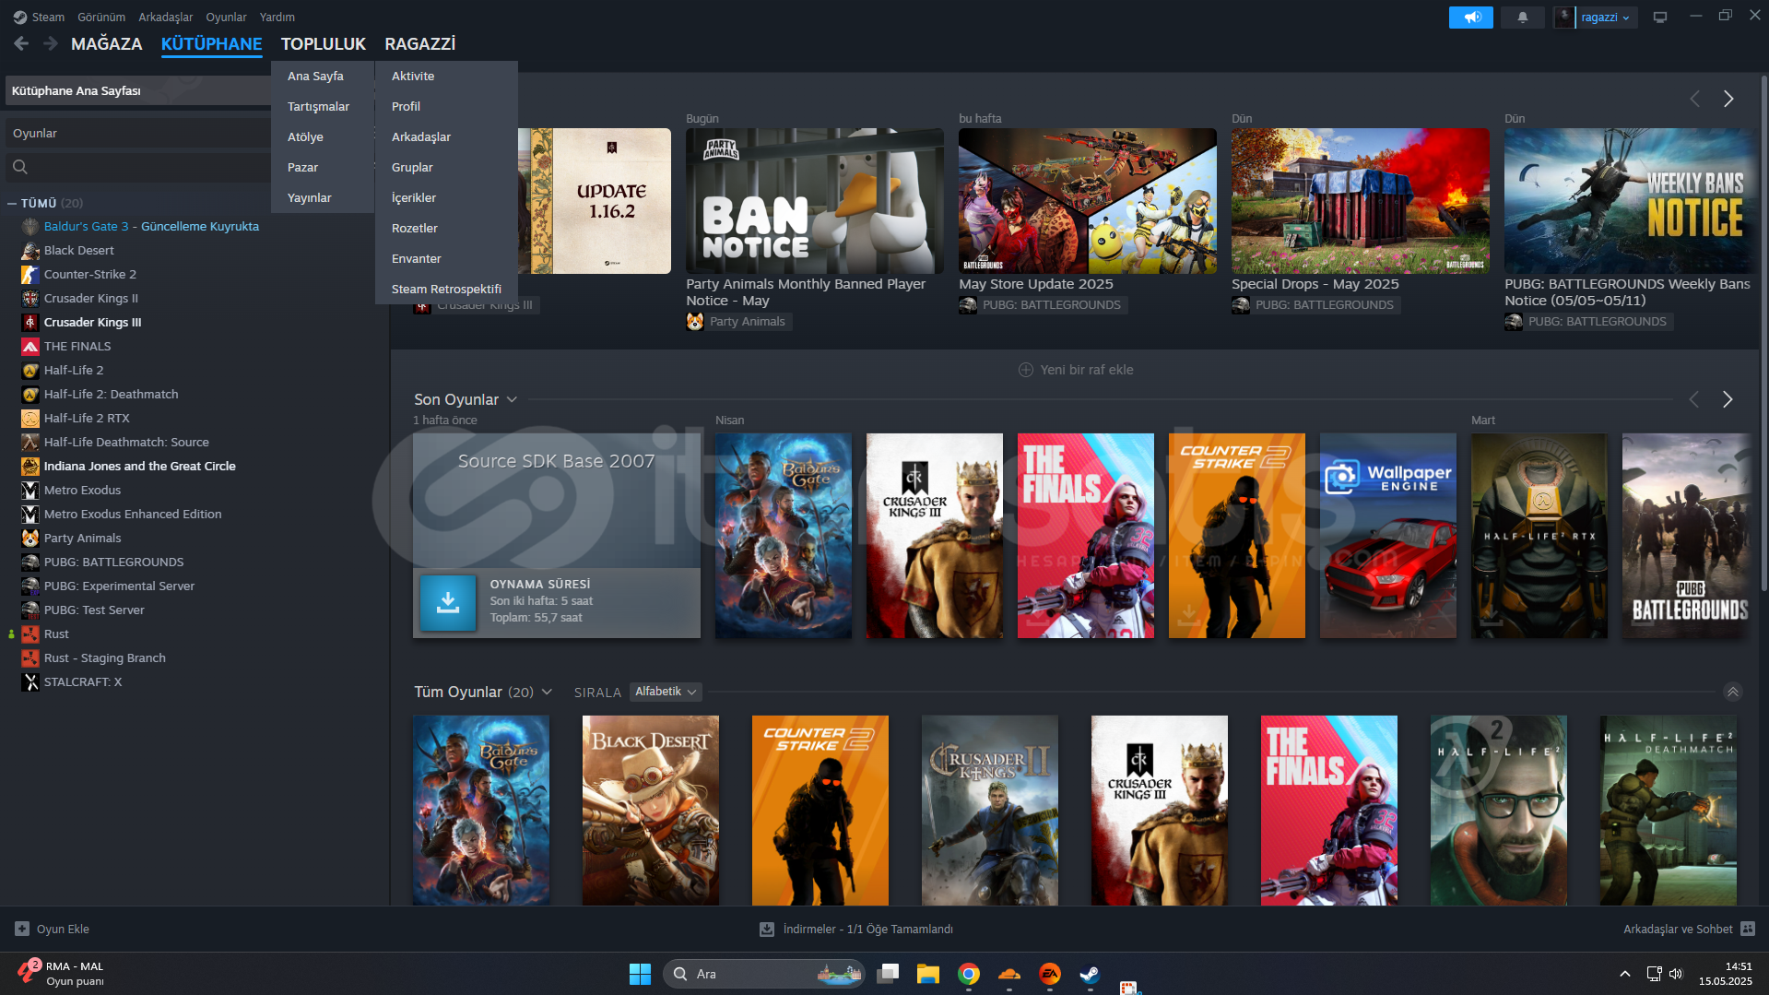The height and width of the screenshot is (995, 1769).
Task: Open the Arkadaşlar menu
Action: 166,17
